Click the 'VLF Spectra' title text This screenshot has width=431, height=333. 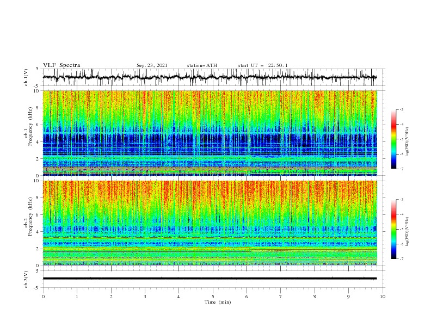click(61, 65)
